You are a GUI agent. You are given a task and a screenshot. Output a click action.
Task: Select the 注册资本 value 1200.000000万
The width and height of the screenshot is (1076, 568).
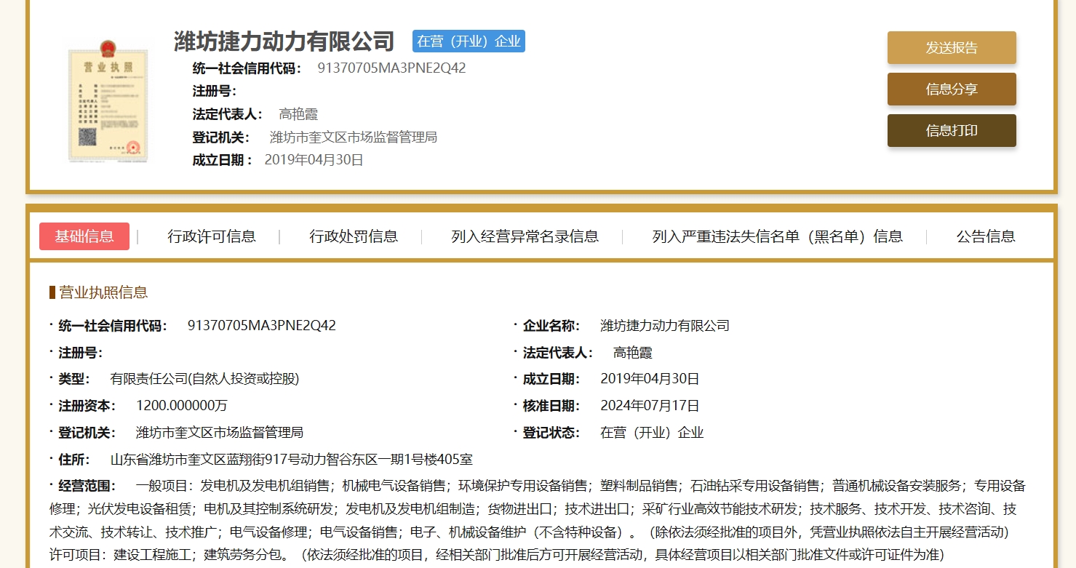[x=181, y=406]
